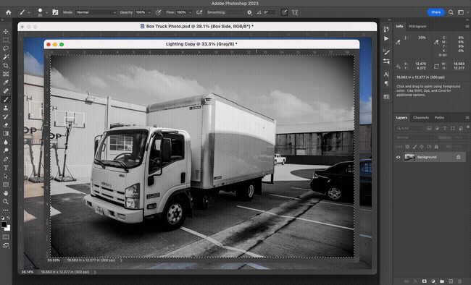This screenshot has width=471, height=285.
Task: Open the layer Kind filter dropdown
Action: pyautogui.click(x=410, y=128)
